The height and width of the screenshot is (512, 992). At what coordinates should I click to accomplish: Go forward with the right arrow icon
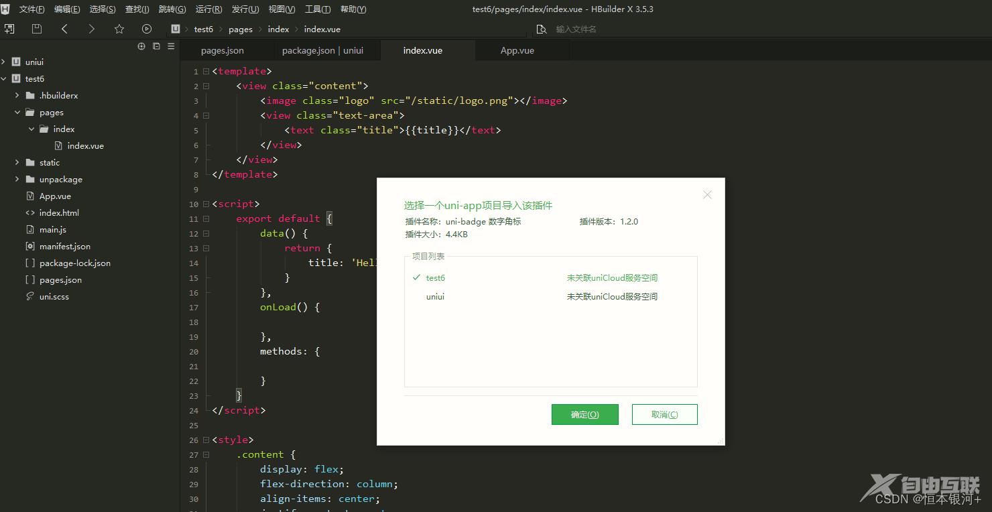[x=92, y=29]
